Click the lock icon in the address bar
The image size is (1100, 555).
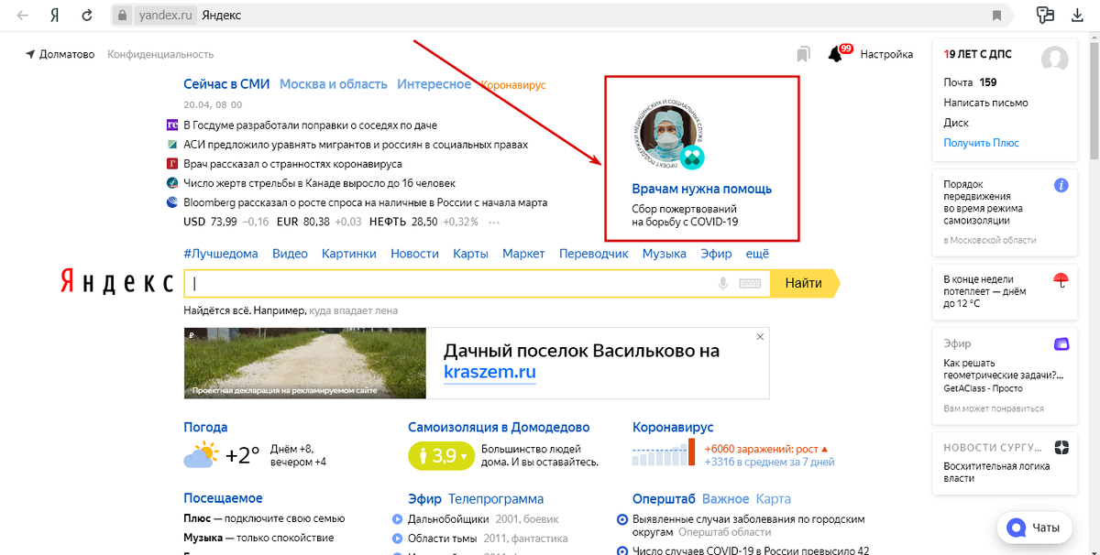click(x=121, y=16)
